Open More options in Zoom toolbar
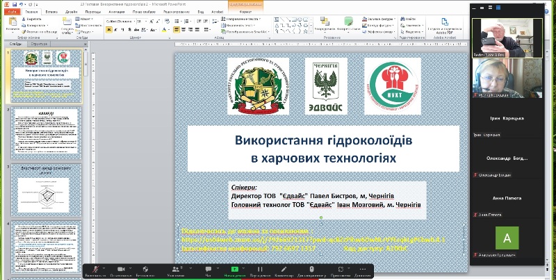The width and height of the screenshot is (556, 280). click(x=363, y=269)
